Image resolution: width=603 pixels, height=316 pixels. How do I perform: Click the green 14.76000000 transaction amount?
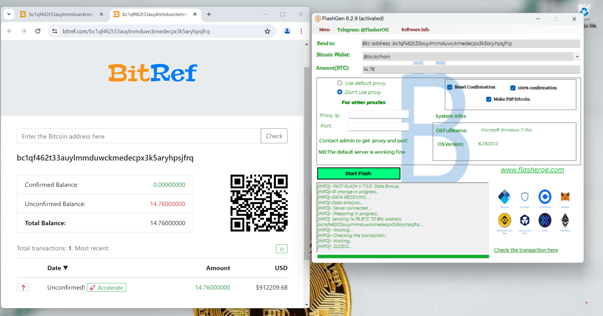pyautogui.click(x=213, y=287)
